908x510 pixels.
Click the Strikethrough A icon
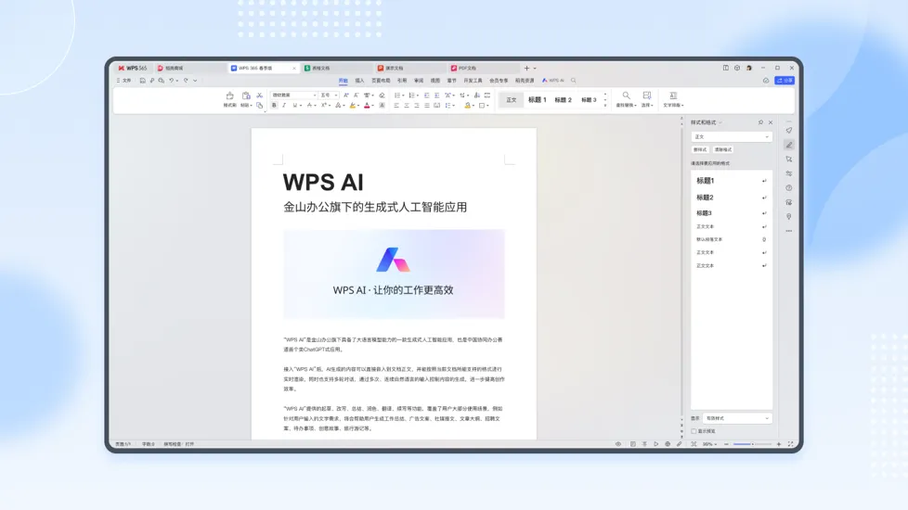[x=309, y=105]
